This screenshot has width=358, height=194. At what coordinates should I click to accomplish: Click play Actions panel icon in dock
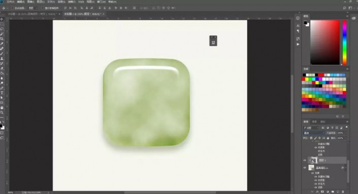coord(298,44)
